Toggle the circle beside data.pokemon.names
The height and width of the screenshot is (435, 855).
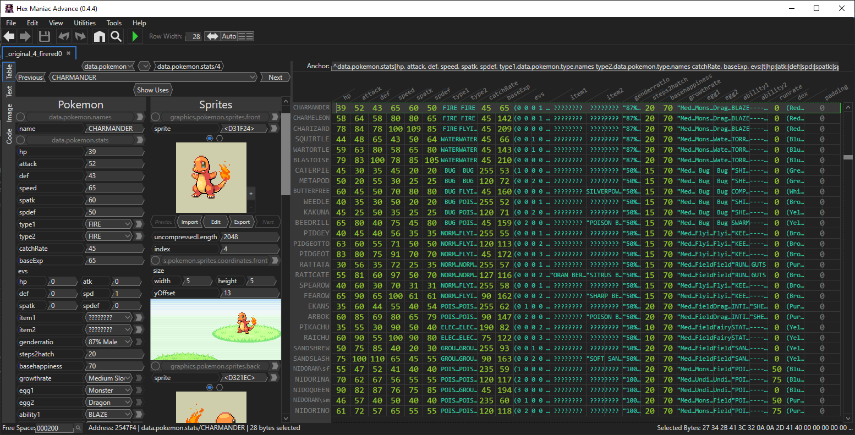[x=20, y=117]
